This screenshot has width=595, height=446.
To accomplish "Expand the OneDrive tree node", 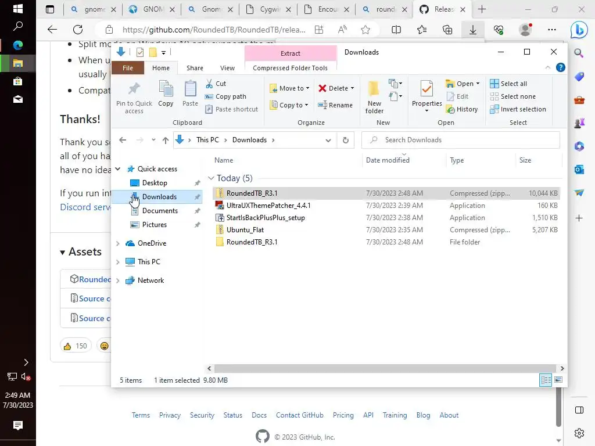I will tap(118, 243).
